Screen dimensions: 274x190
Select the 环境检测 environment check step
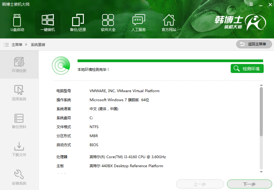tap(19, 65)
